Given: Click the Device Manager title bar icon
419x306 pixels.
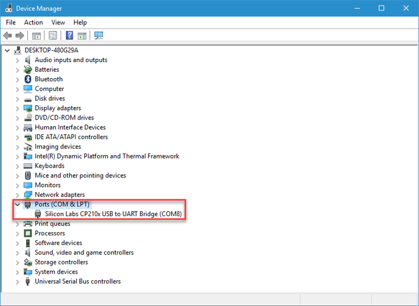Looking at the screenshot, I should pyautogui.click(x=9, y=8).
